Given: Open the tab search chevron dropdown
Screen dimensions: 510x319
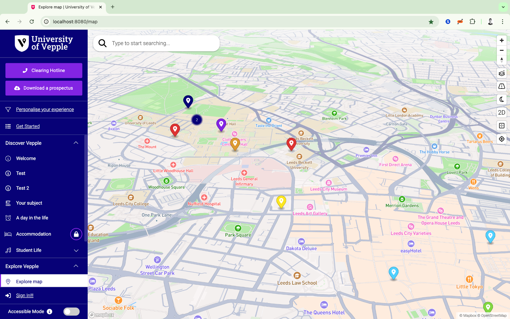Looking at the screenshot, I should pos(503,7).
